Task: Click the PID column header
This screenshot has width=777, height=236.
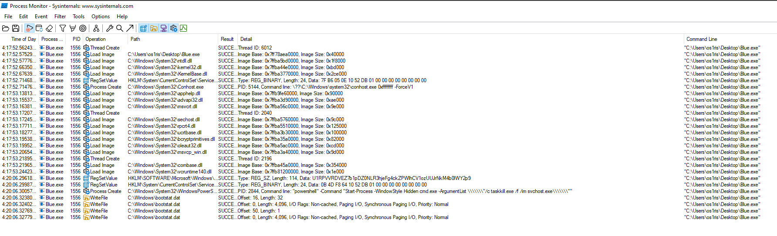Action: 77,39
